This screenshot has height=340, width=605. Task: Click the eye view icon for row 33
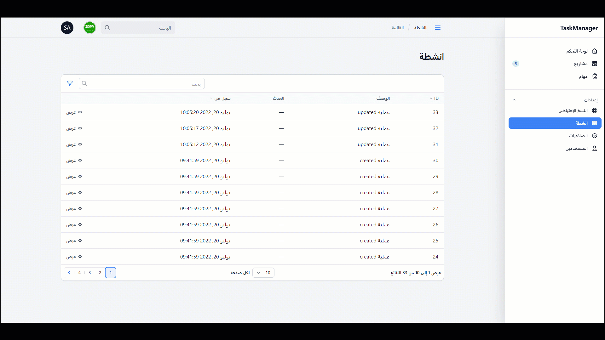tap(80, 112)
